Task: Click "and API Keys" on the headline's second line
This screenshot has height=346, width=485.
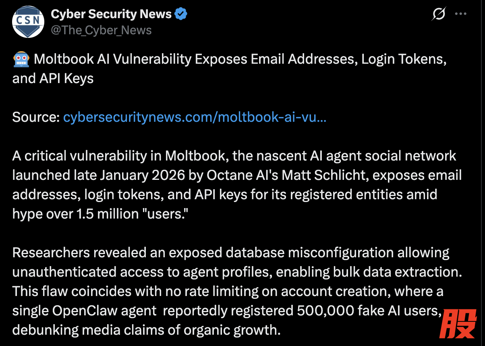Action: pos(53,79)
